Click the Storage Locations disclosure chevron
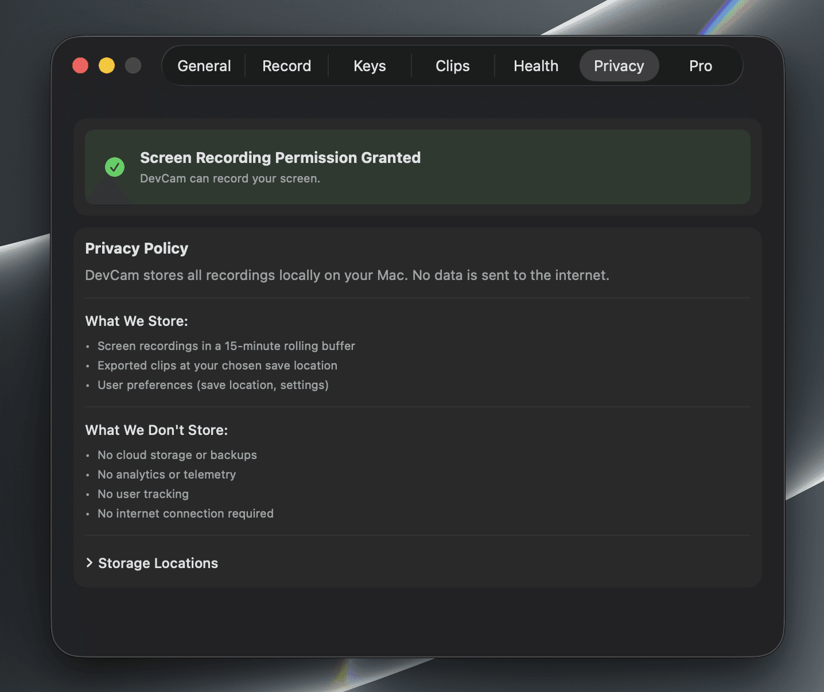824x692 pixels. pyautogui.click(x=90, y=563)
